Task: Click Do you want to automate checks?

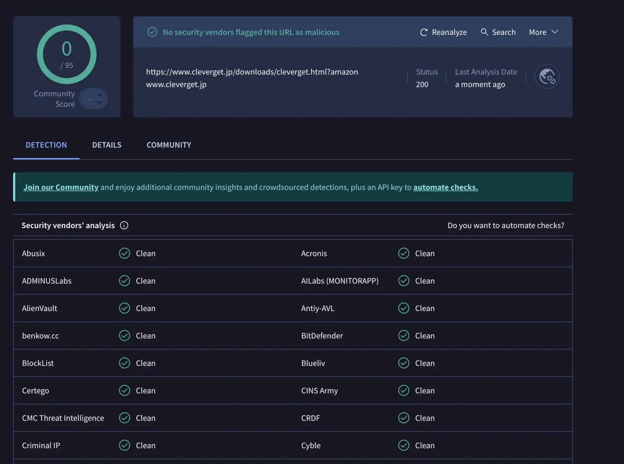Action: point(506,226)
